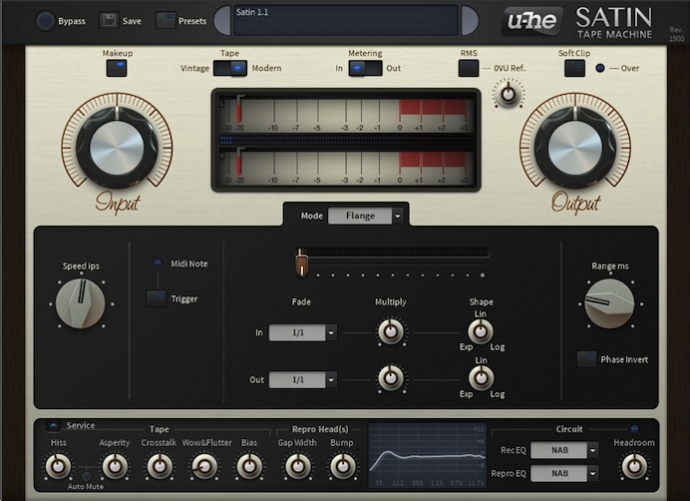Click the upper VU meter display
The height and width of the screenshot is (501, 690).
coord(345,115)
